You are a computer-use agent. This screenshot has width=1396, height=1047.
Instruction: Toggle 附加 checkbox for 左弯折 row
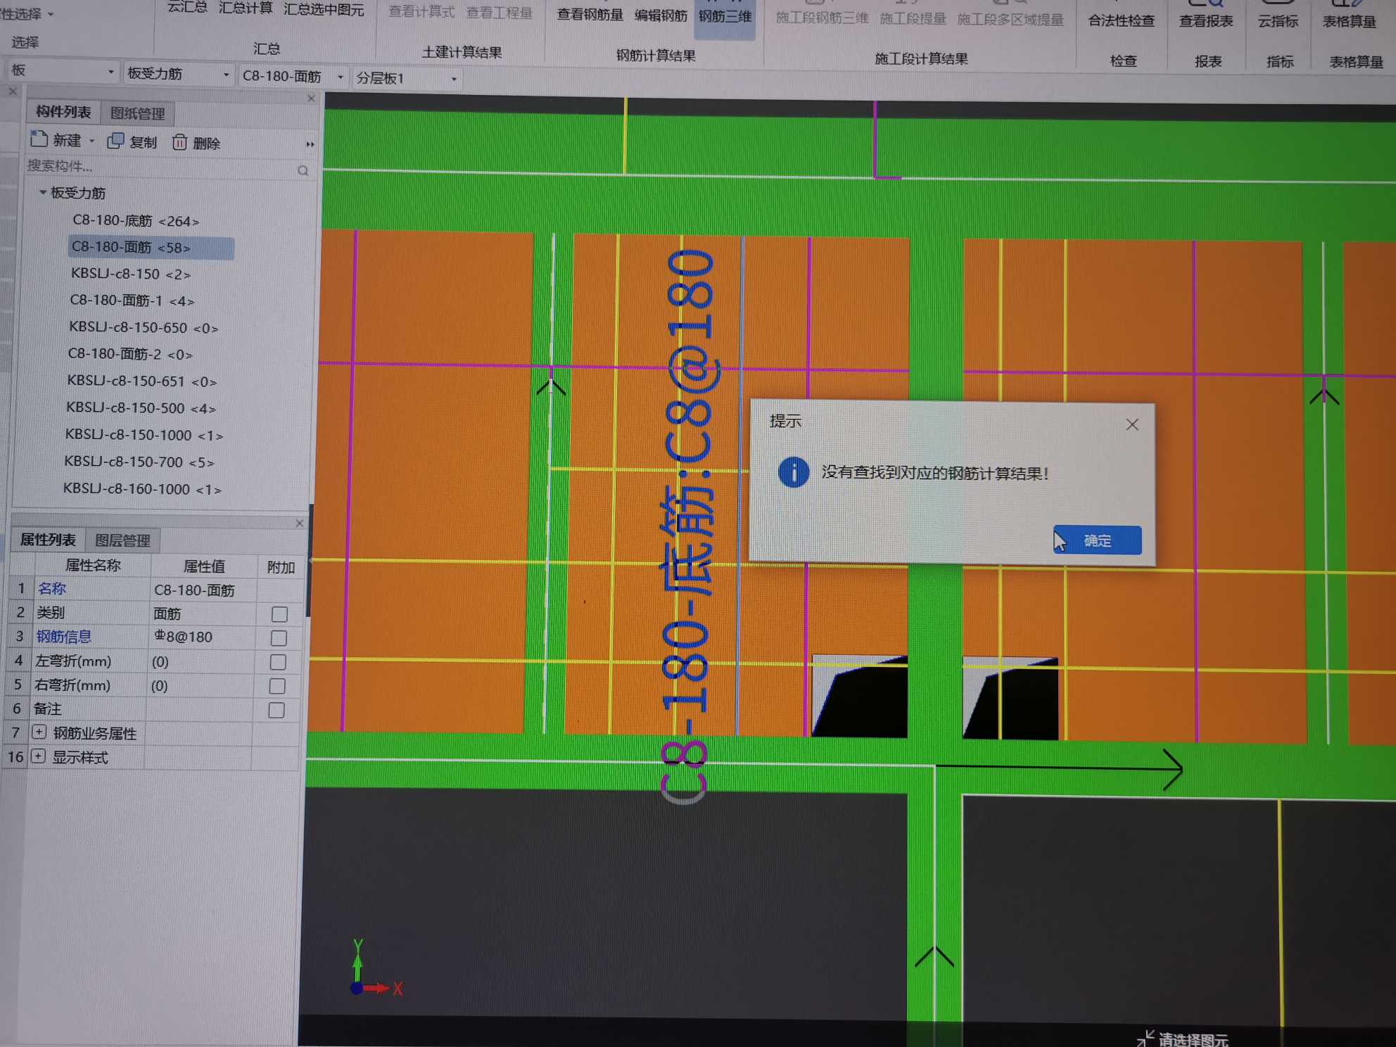click(278, 662)
